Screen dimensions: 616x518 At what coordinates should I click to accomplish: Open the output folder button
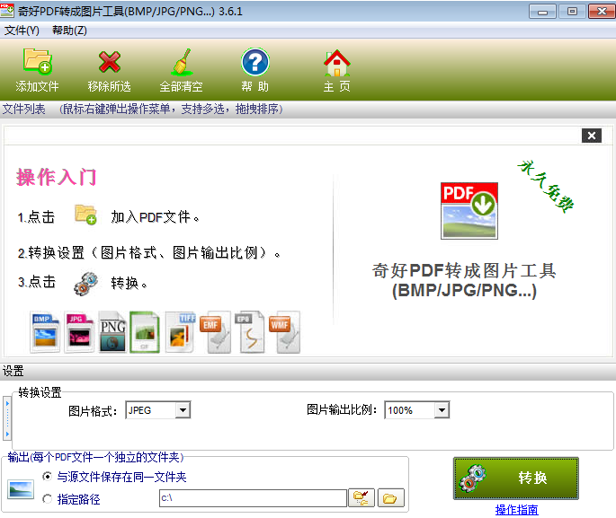click(390, 498)
